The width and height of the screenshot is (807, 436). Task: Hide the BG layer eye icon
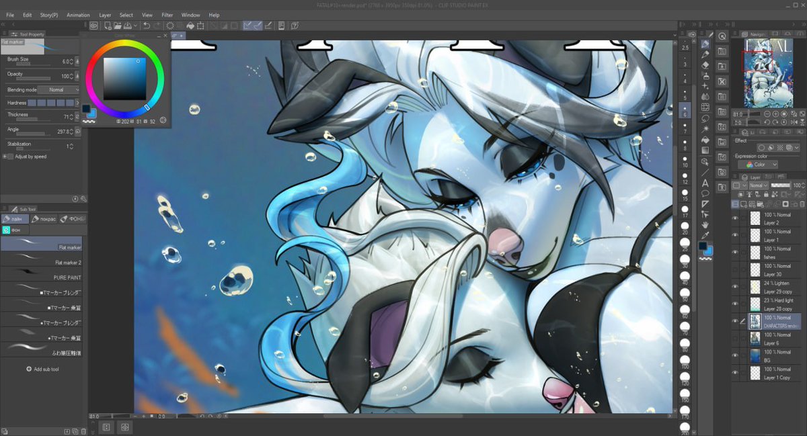tap(734, 355)
